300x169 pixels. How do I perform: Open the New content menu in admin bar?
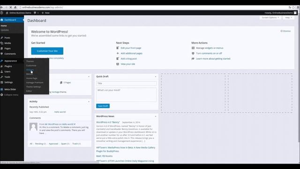tap(45, 13)
